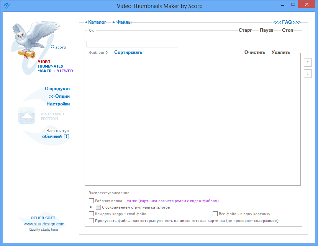Enable Все файлы в одну картинку checkbox
This screenshot has width=318, height=246.
215,214
